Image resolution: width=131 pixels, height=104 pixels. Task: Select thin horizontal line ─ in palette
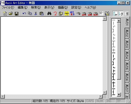click(114, 20)
